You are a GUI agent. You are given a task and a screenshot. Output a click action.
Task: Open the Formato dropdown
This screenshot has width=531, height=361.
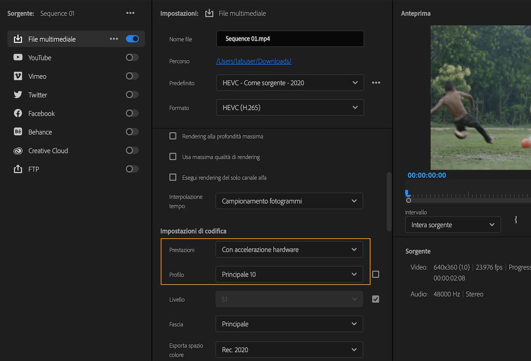click(290, 107)
